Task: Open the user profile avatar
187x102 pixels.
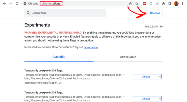Action: click(176, 4)
